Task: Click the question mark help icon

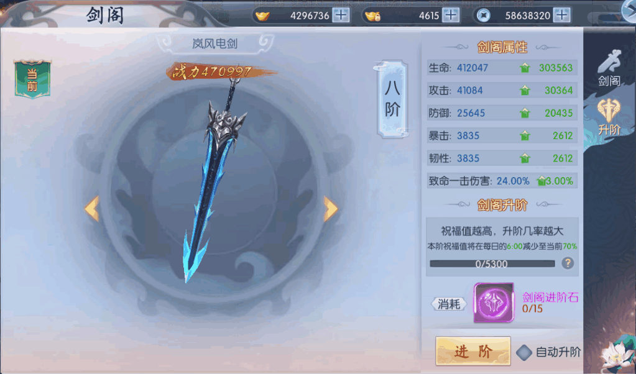Action: [x=568, y=263]
